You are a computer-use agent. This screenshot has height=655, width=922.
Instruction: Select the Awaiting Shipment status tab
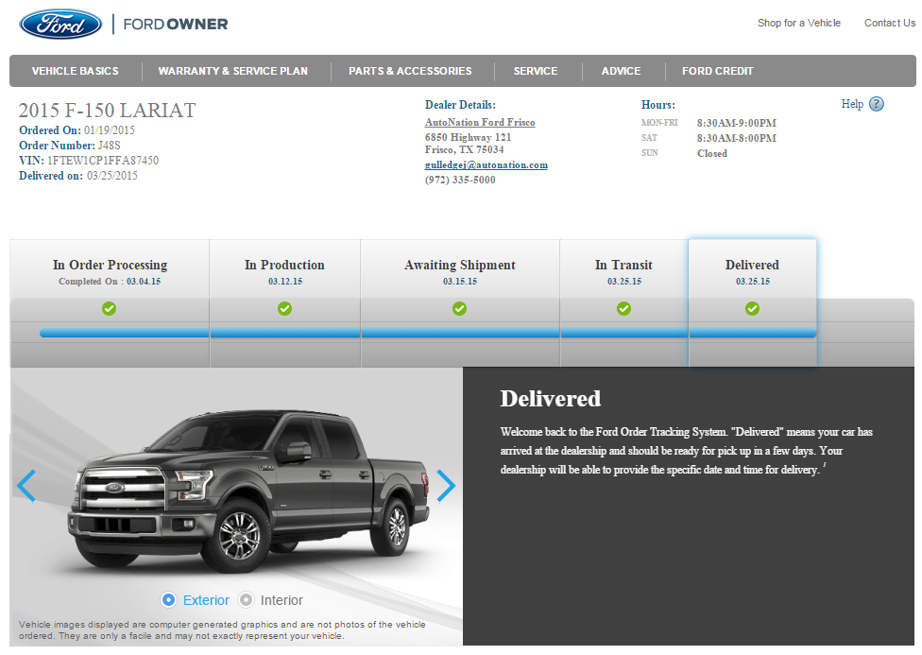click(x=459, y=270)
